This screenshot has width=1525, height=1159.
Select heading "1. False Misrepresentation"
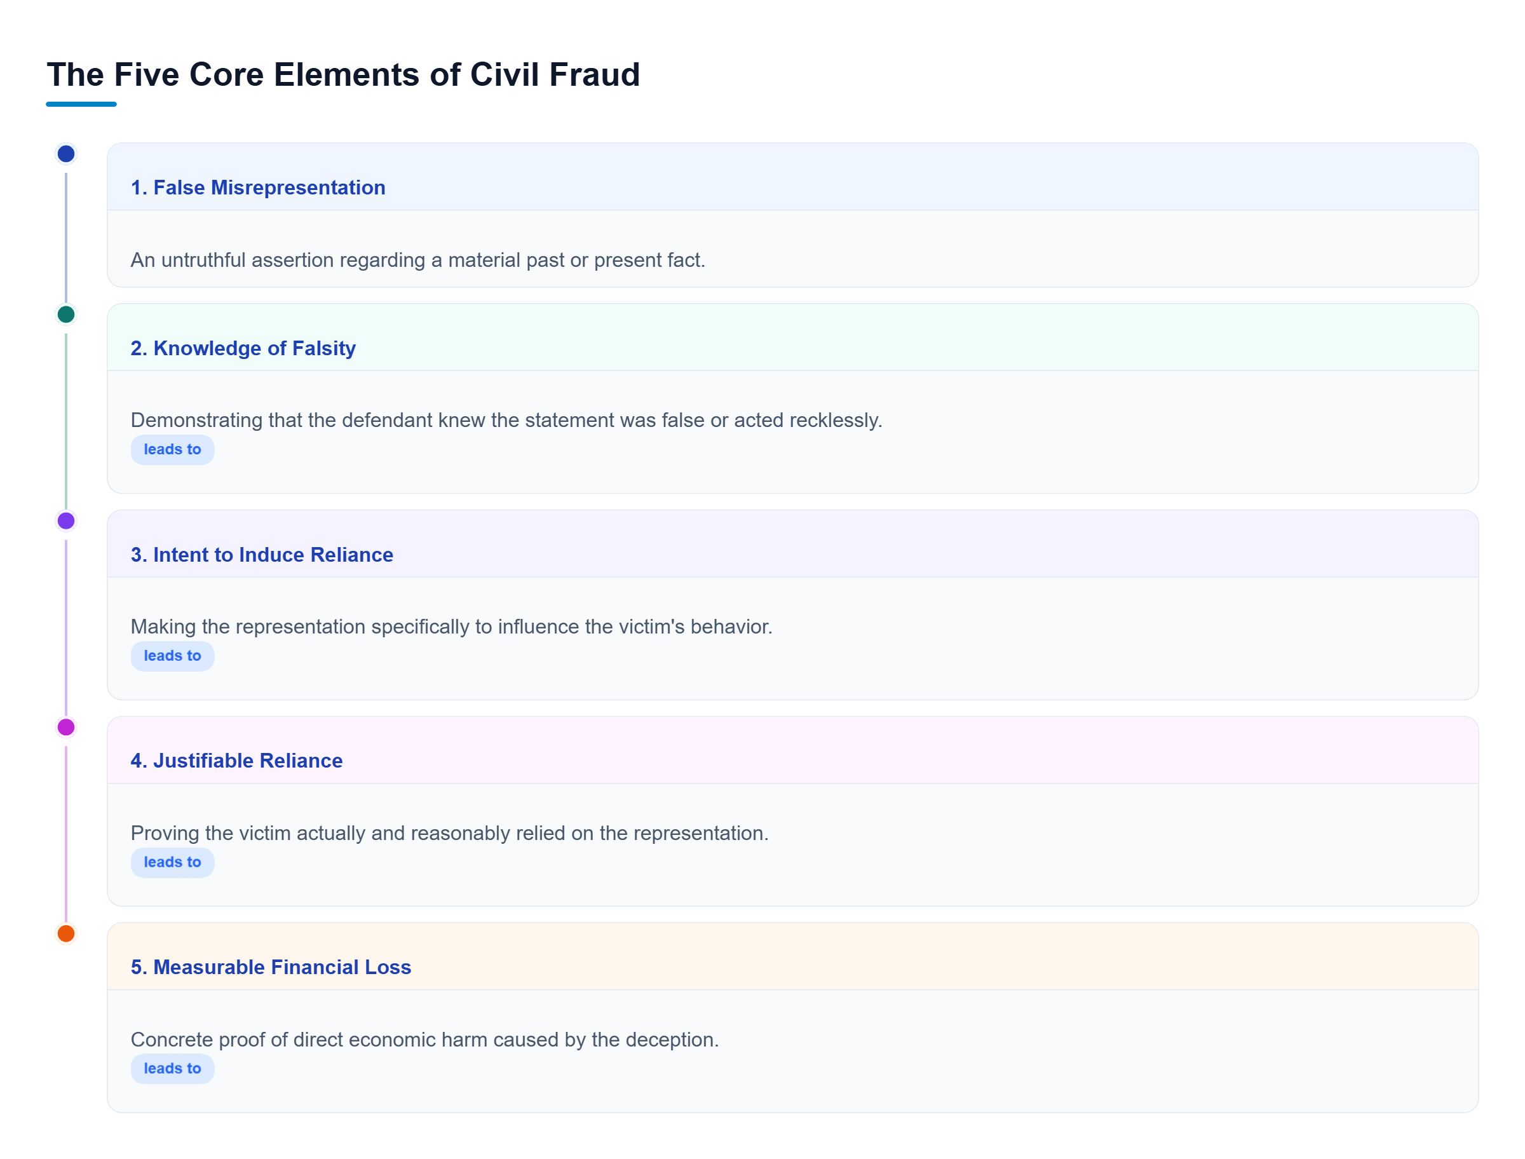pos(258,187)
